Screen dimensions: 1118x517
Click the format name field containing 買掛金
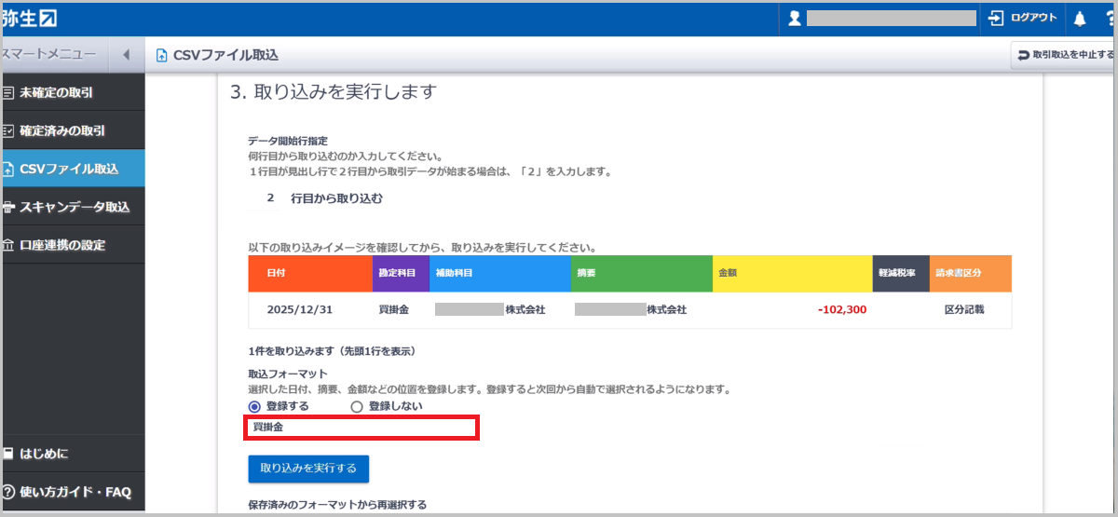tap(362, 428)
